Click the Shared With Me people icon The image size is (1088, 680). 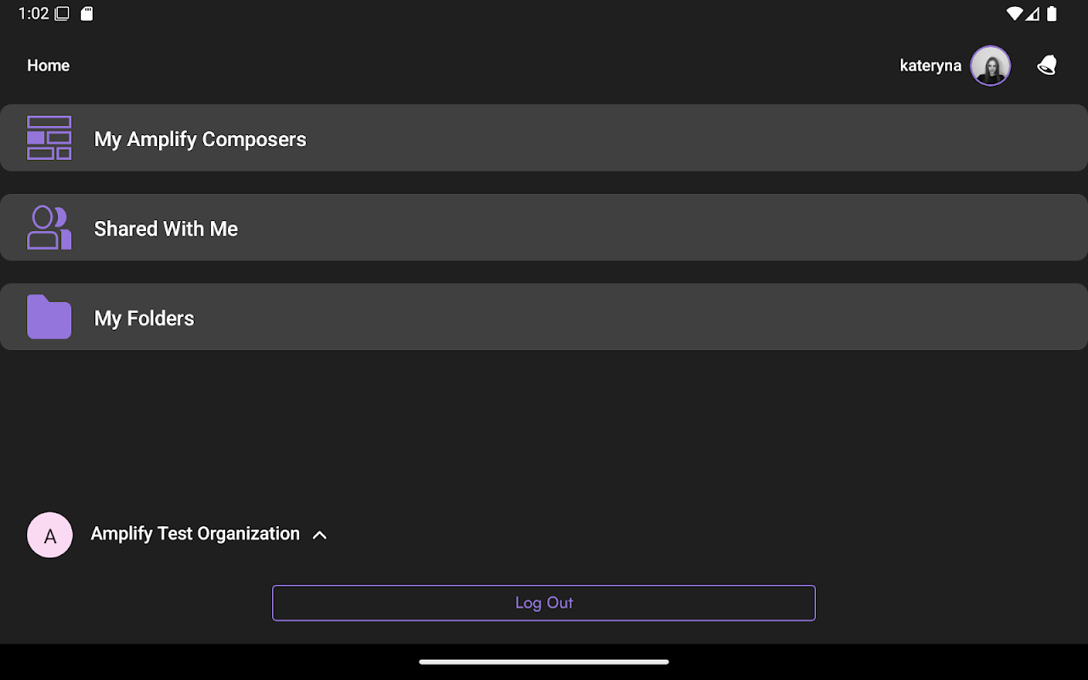49,228
